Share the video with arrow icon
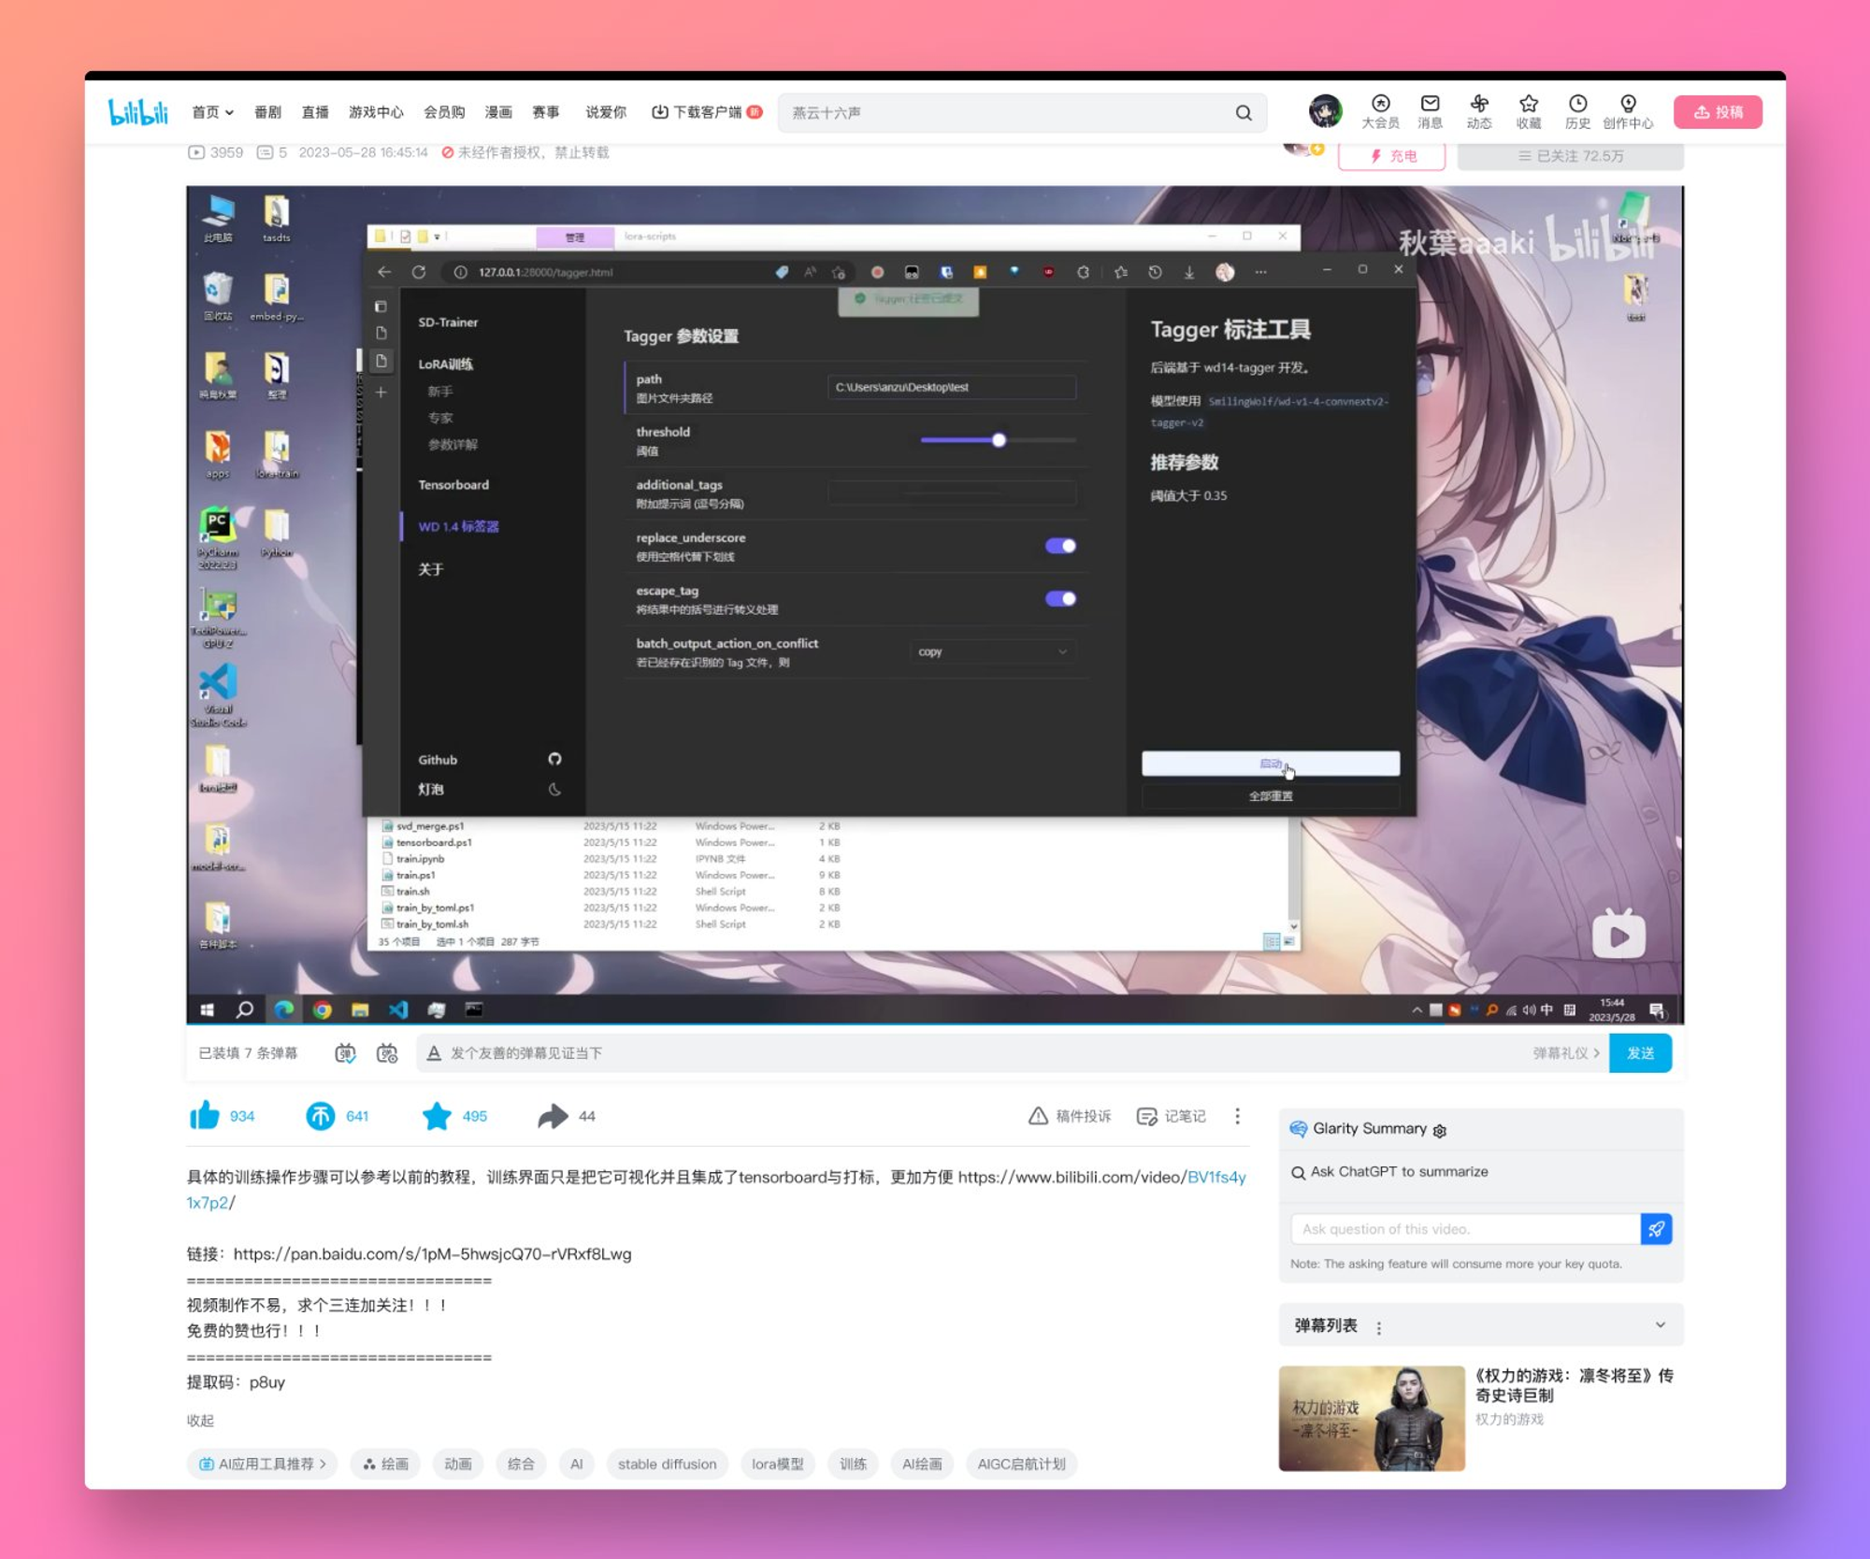The height and width of the screenshot is (1559, 1870). (x=553, y=1116)
